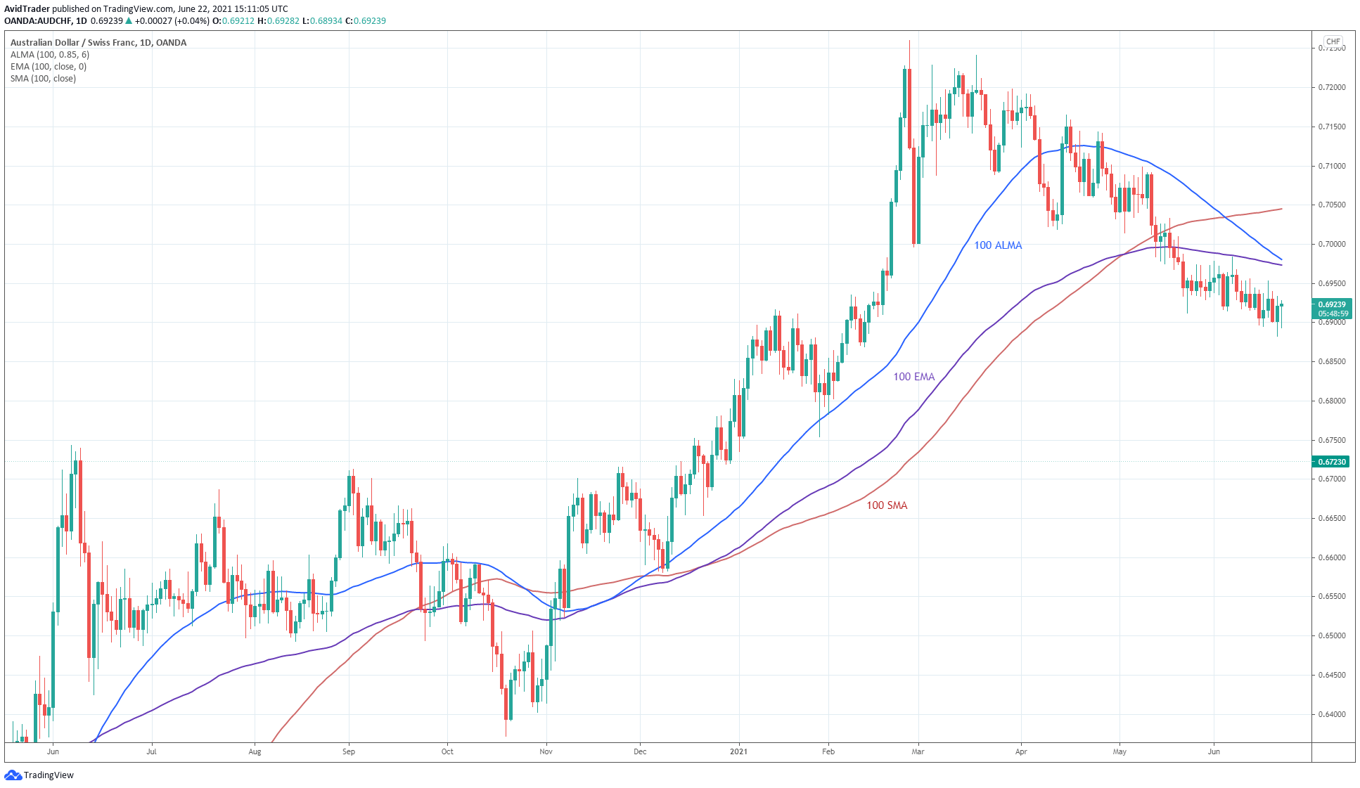Click the horizontal line price tag 0.67230
This screenshot has height=788, width=1360.
1331,462
